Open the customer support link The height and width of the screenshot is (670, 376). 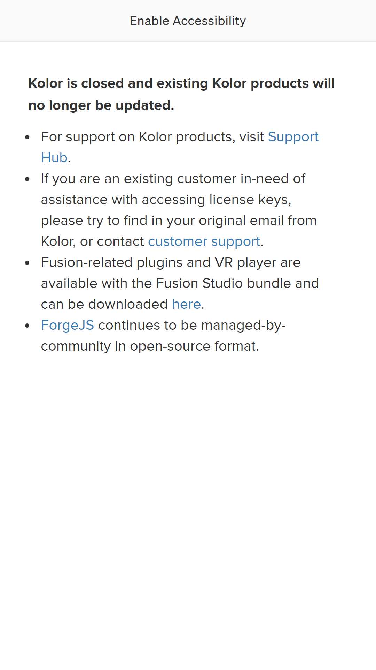pyautogui.click(x=204, y=241)
